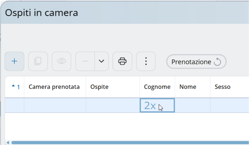Click the plus icon to add a guest
This screenshot has height=145, width=249.
click(14, 61)
